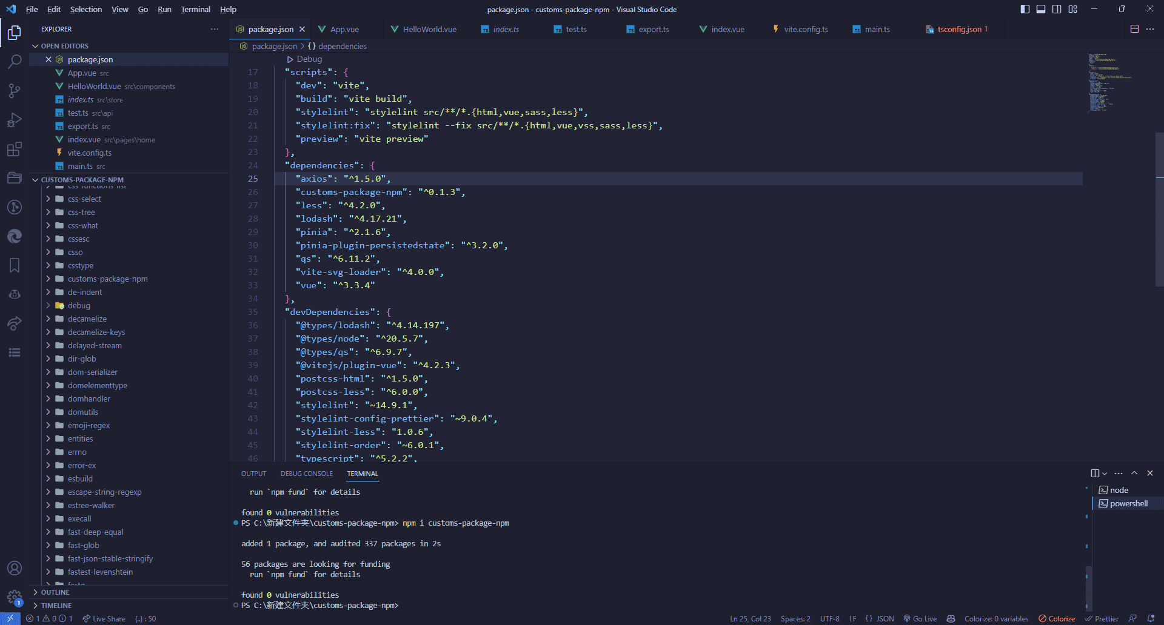Click the editor minimap
The width and height of the screenshot is (1164, 625).
pyautogui.click(x=1119, y=82)
